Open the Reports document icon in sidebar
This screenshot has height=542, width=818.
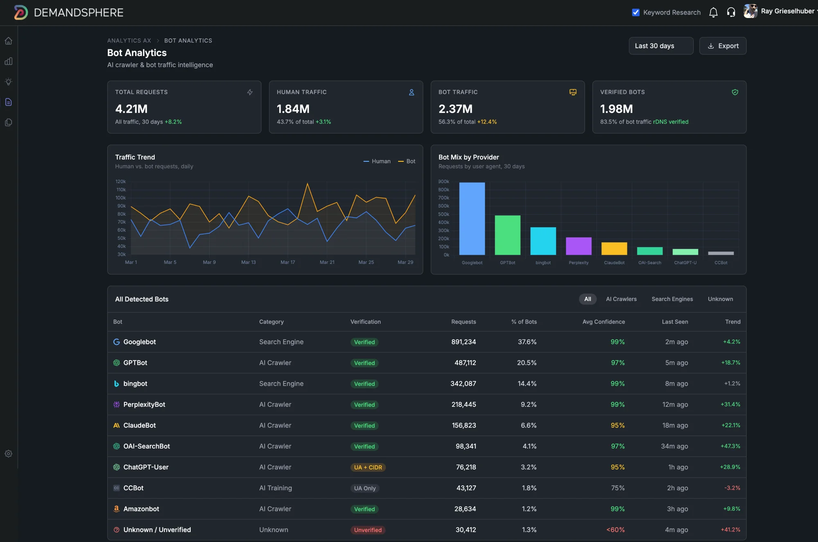[x=8, y=102]
